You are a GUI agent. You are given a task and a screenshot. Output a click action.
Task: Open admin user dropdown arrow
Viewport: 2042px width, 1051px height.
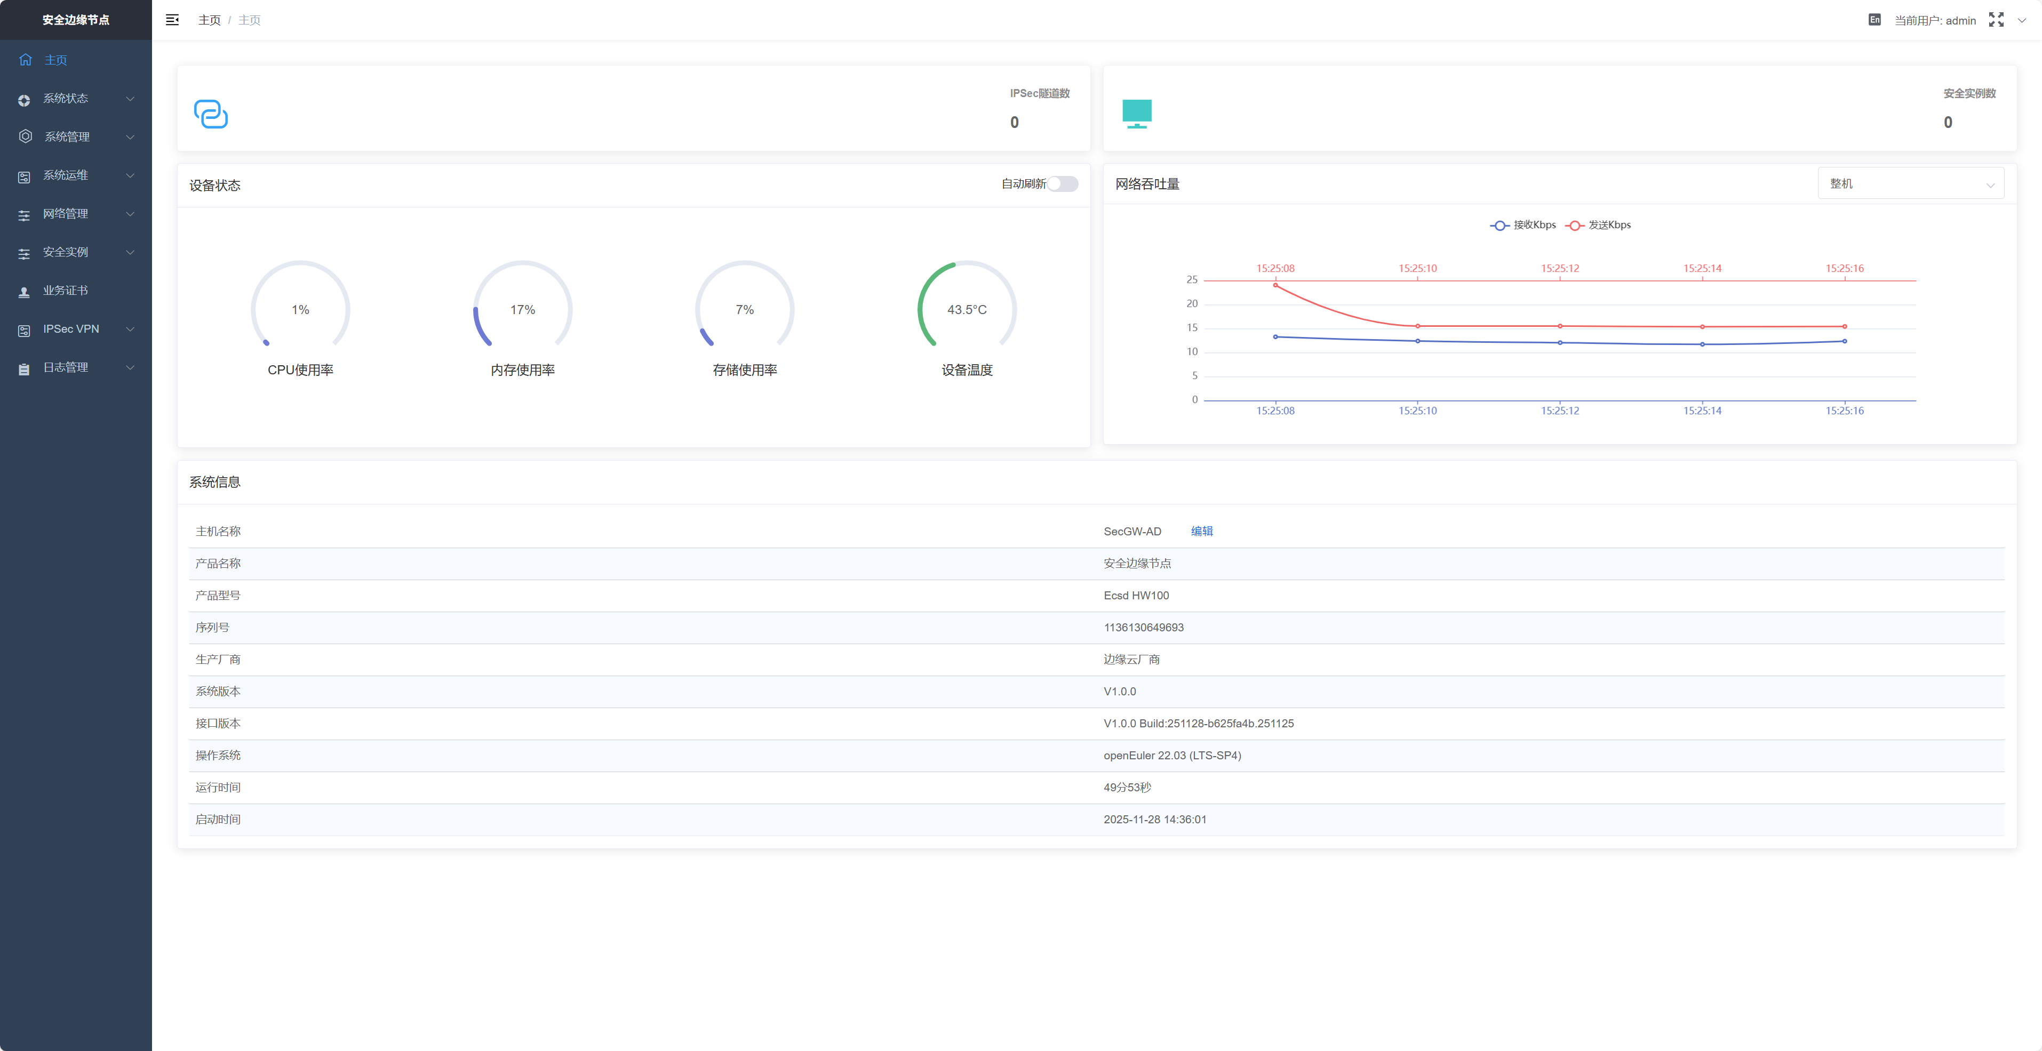[x=2021, y=21]
